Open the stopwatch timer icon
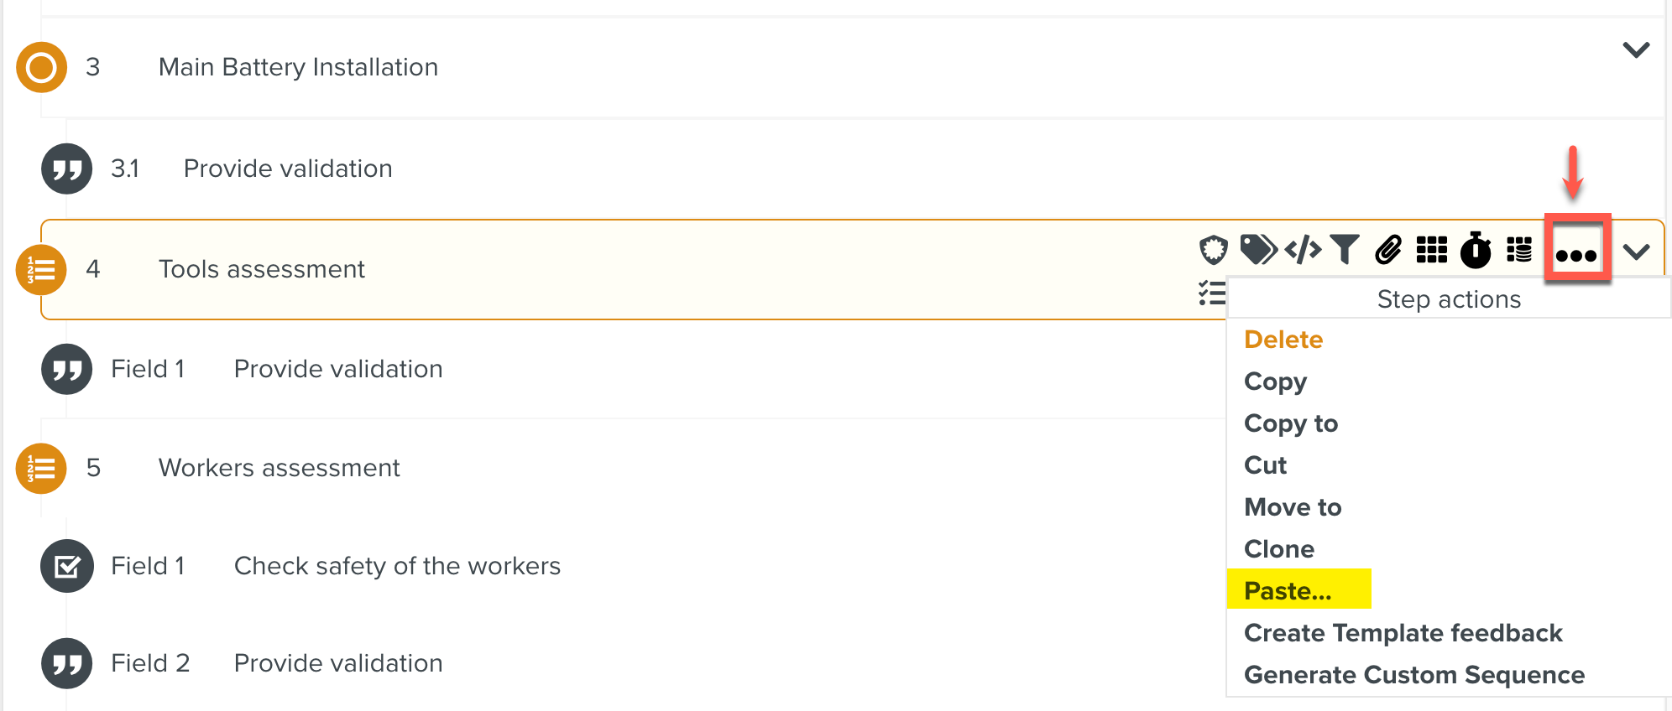This screenshot has height=711, width=1672. click(1476, 250)
